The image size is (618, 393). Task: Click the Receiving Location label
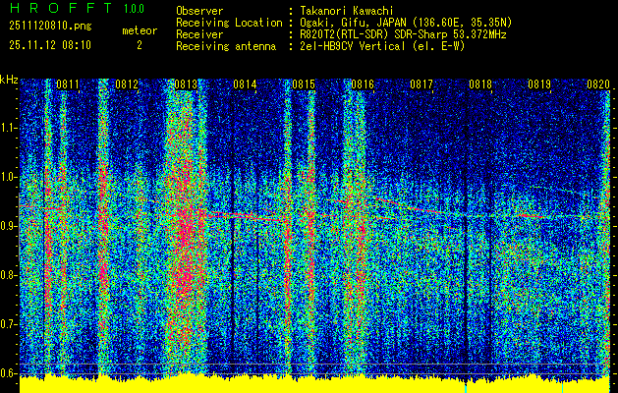coord(229,23)
